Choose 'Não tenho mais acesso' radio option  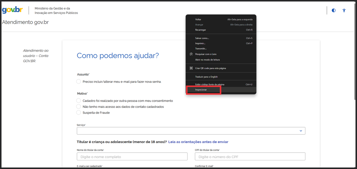pos(79,106)
